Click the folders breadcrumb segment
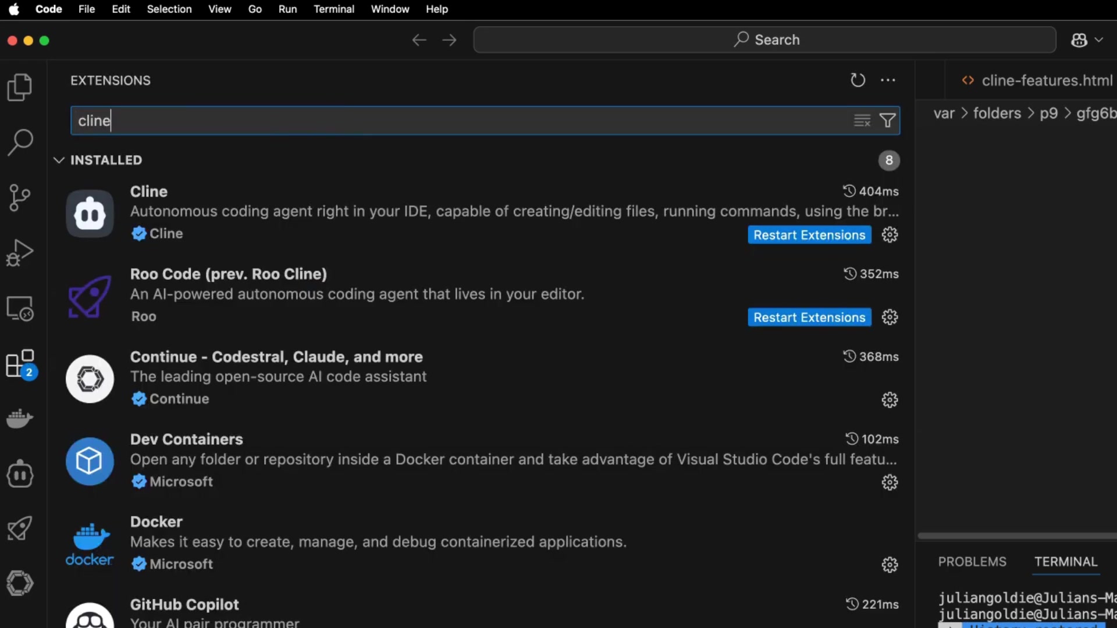The width and height of the screenshot is (1117, 628). [x=997, y=113]
